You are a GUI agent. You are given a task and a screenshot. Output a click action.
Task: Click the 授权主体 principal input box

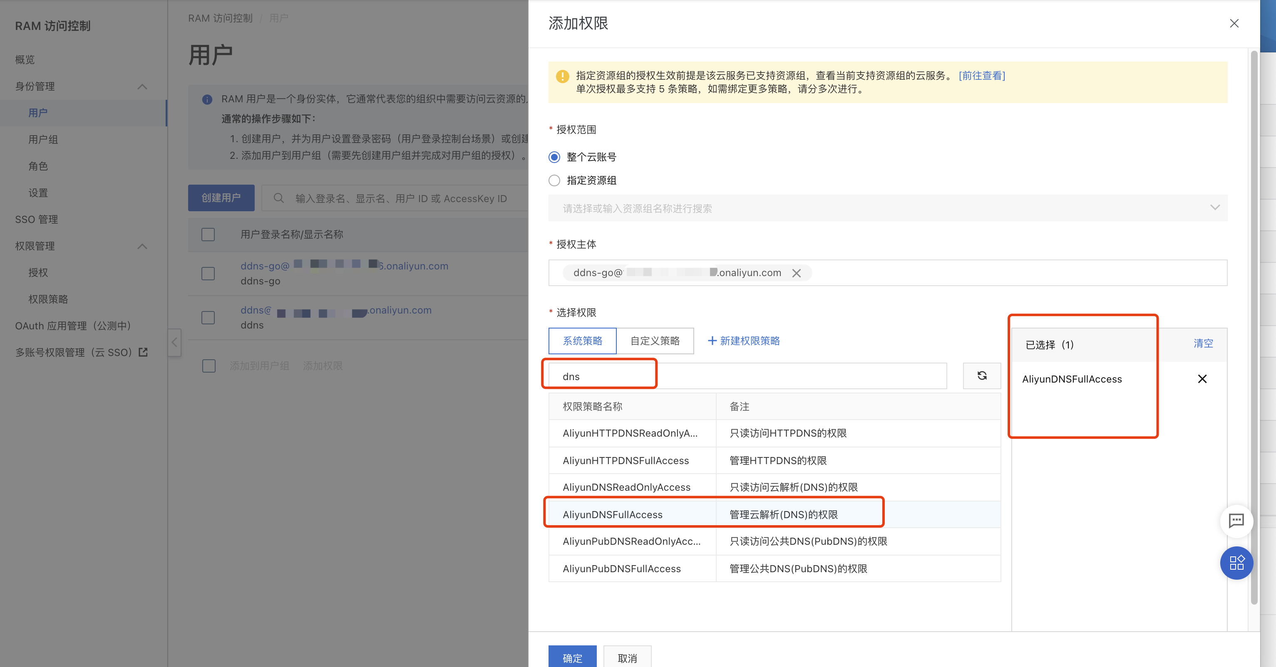click(x=888, y=273)
